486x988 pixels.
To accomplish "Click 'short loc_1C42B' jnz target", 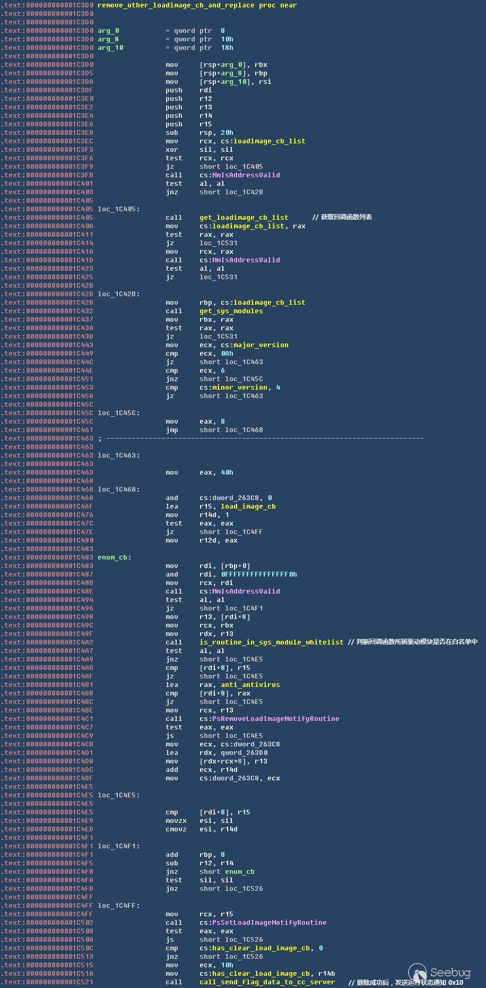I will pos(231,192).
